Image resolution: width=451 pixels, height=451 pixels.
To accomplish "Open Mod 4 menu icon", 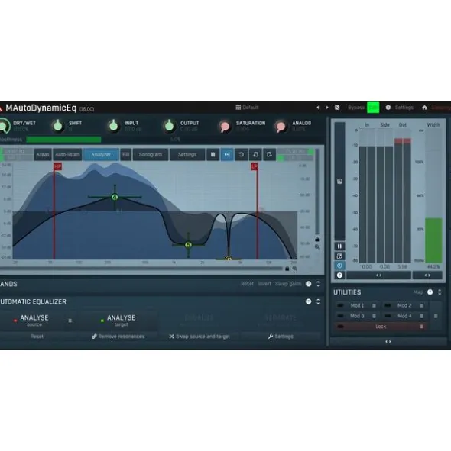I will click(422, 316).
